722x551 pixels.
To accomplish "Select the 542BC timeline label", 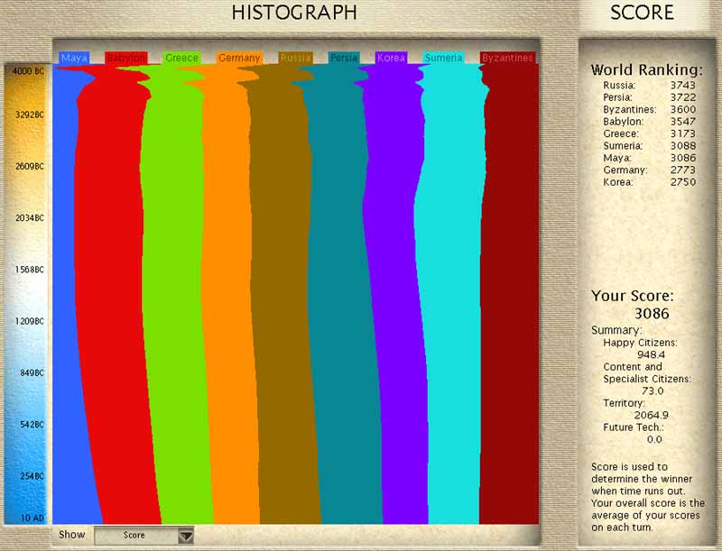I will pyautogui.click(x=32, y=424).
